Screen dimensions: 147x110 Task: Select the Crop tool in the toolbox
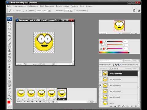click(x=9, y=36)
